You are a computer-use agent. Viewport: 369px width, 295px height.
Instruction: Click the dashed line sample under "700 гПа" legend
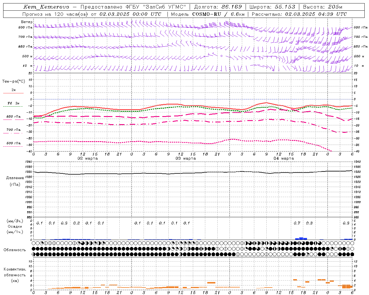coord(13,133)
